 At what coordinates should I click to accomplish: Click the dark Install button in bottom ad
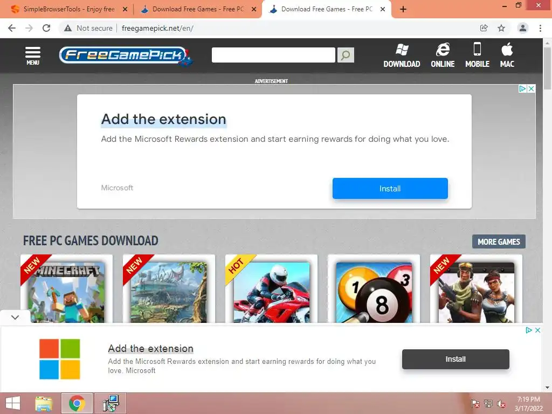[x=456, y=359]
